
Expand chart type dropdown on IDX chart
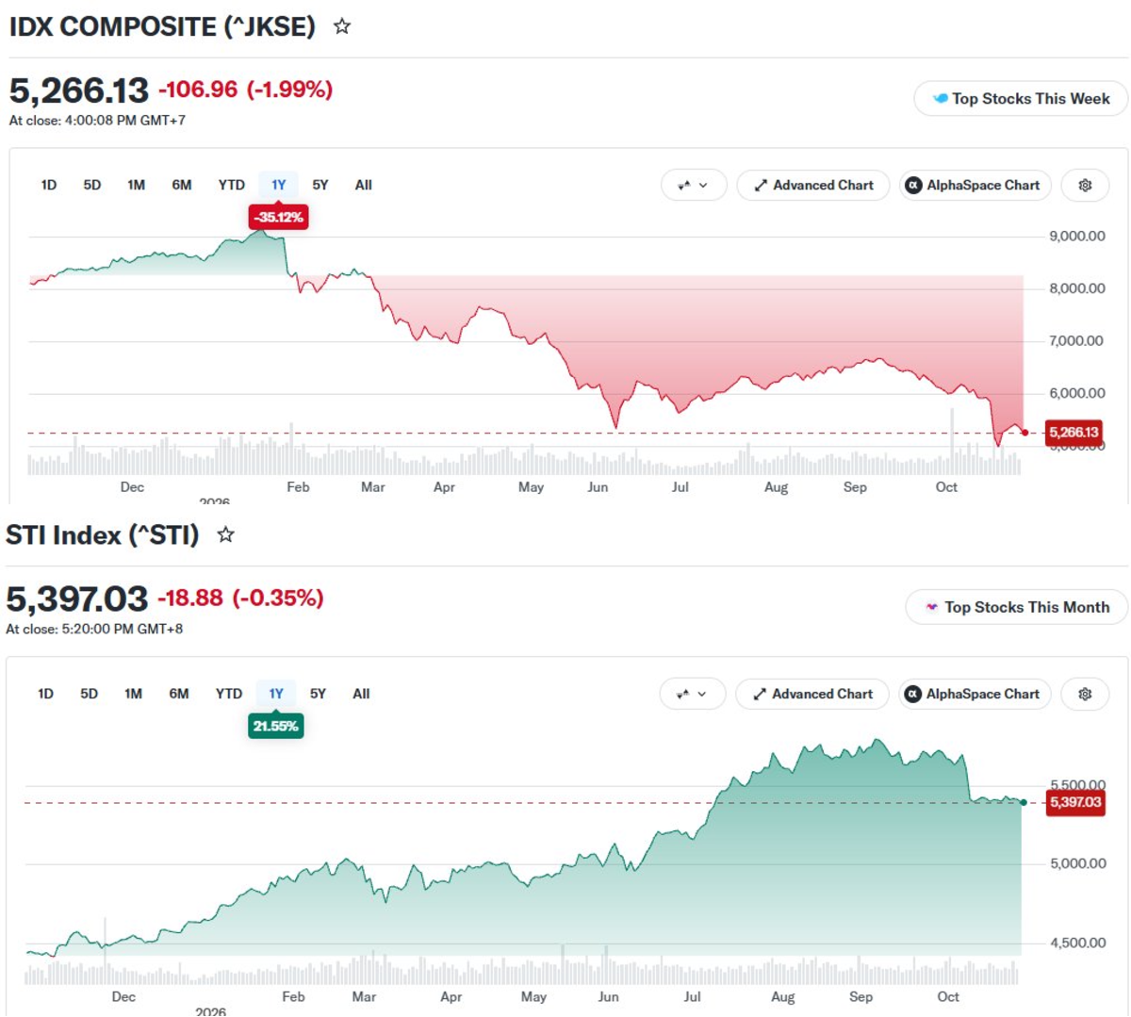click(x=694, y=186)
